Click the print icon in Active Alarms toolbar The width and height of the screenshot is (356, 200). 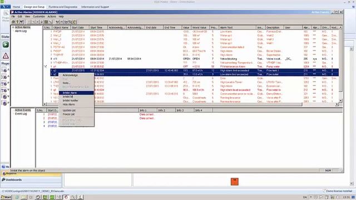13,22
